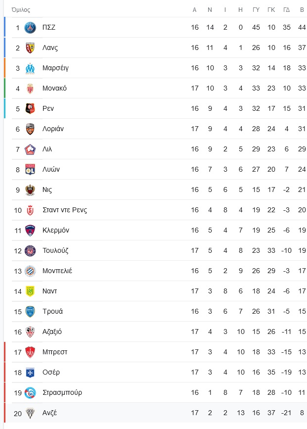307x429 pixels.
Task: Select the Τουλούζ team name
Action: click(x=55, y=250)
